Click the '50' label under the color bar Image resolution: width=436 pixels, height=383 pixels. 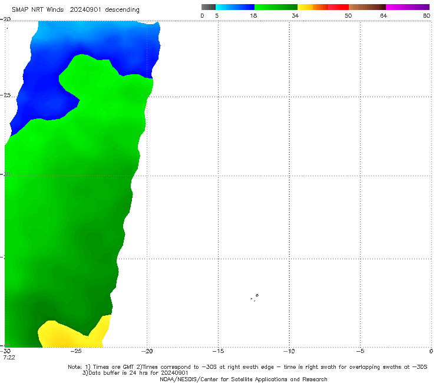pos(348,15)
